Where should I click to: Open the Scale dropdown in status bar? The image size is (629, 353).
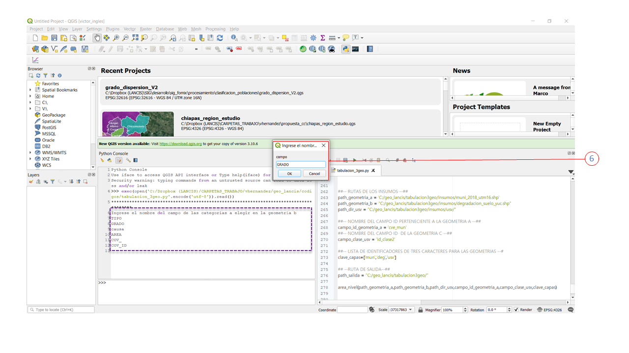click(x=410, y=310)
